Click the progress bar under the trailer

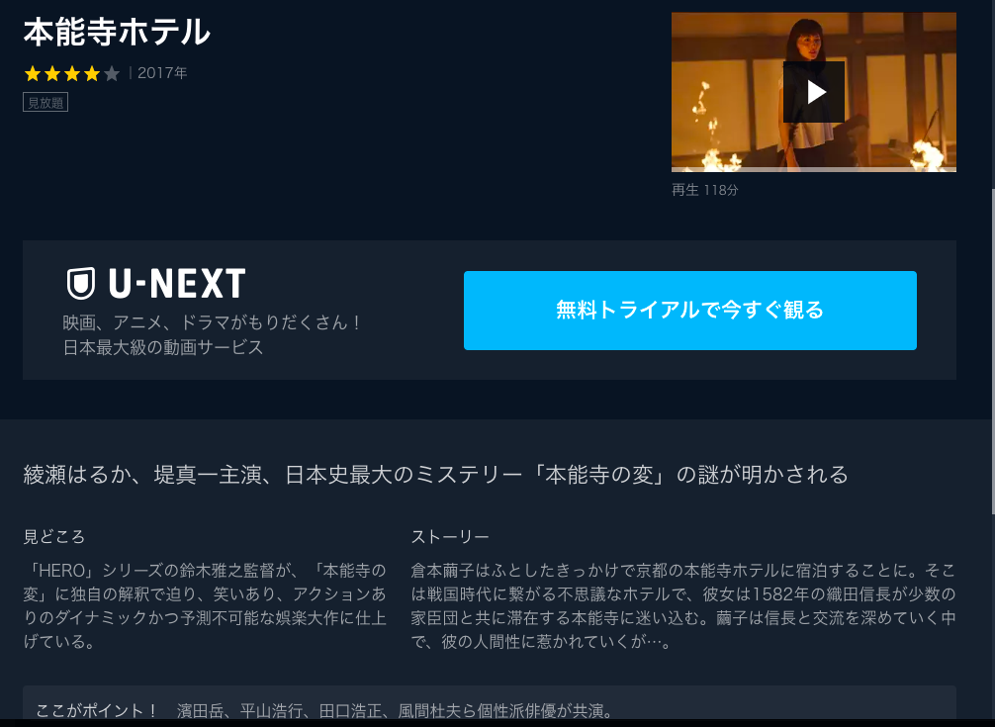coord(814,169)
